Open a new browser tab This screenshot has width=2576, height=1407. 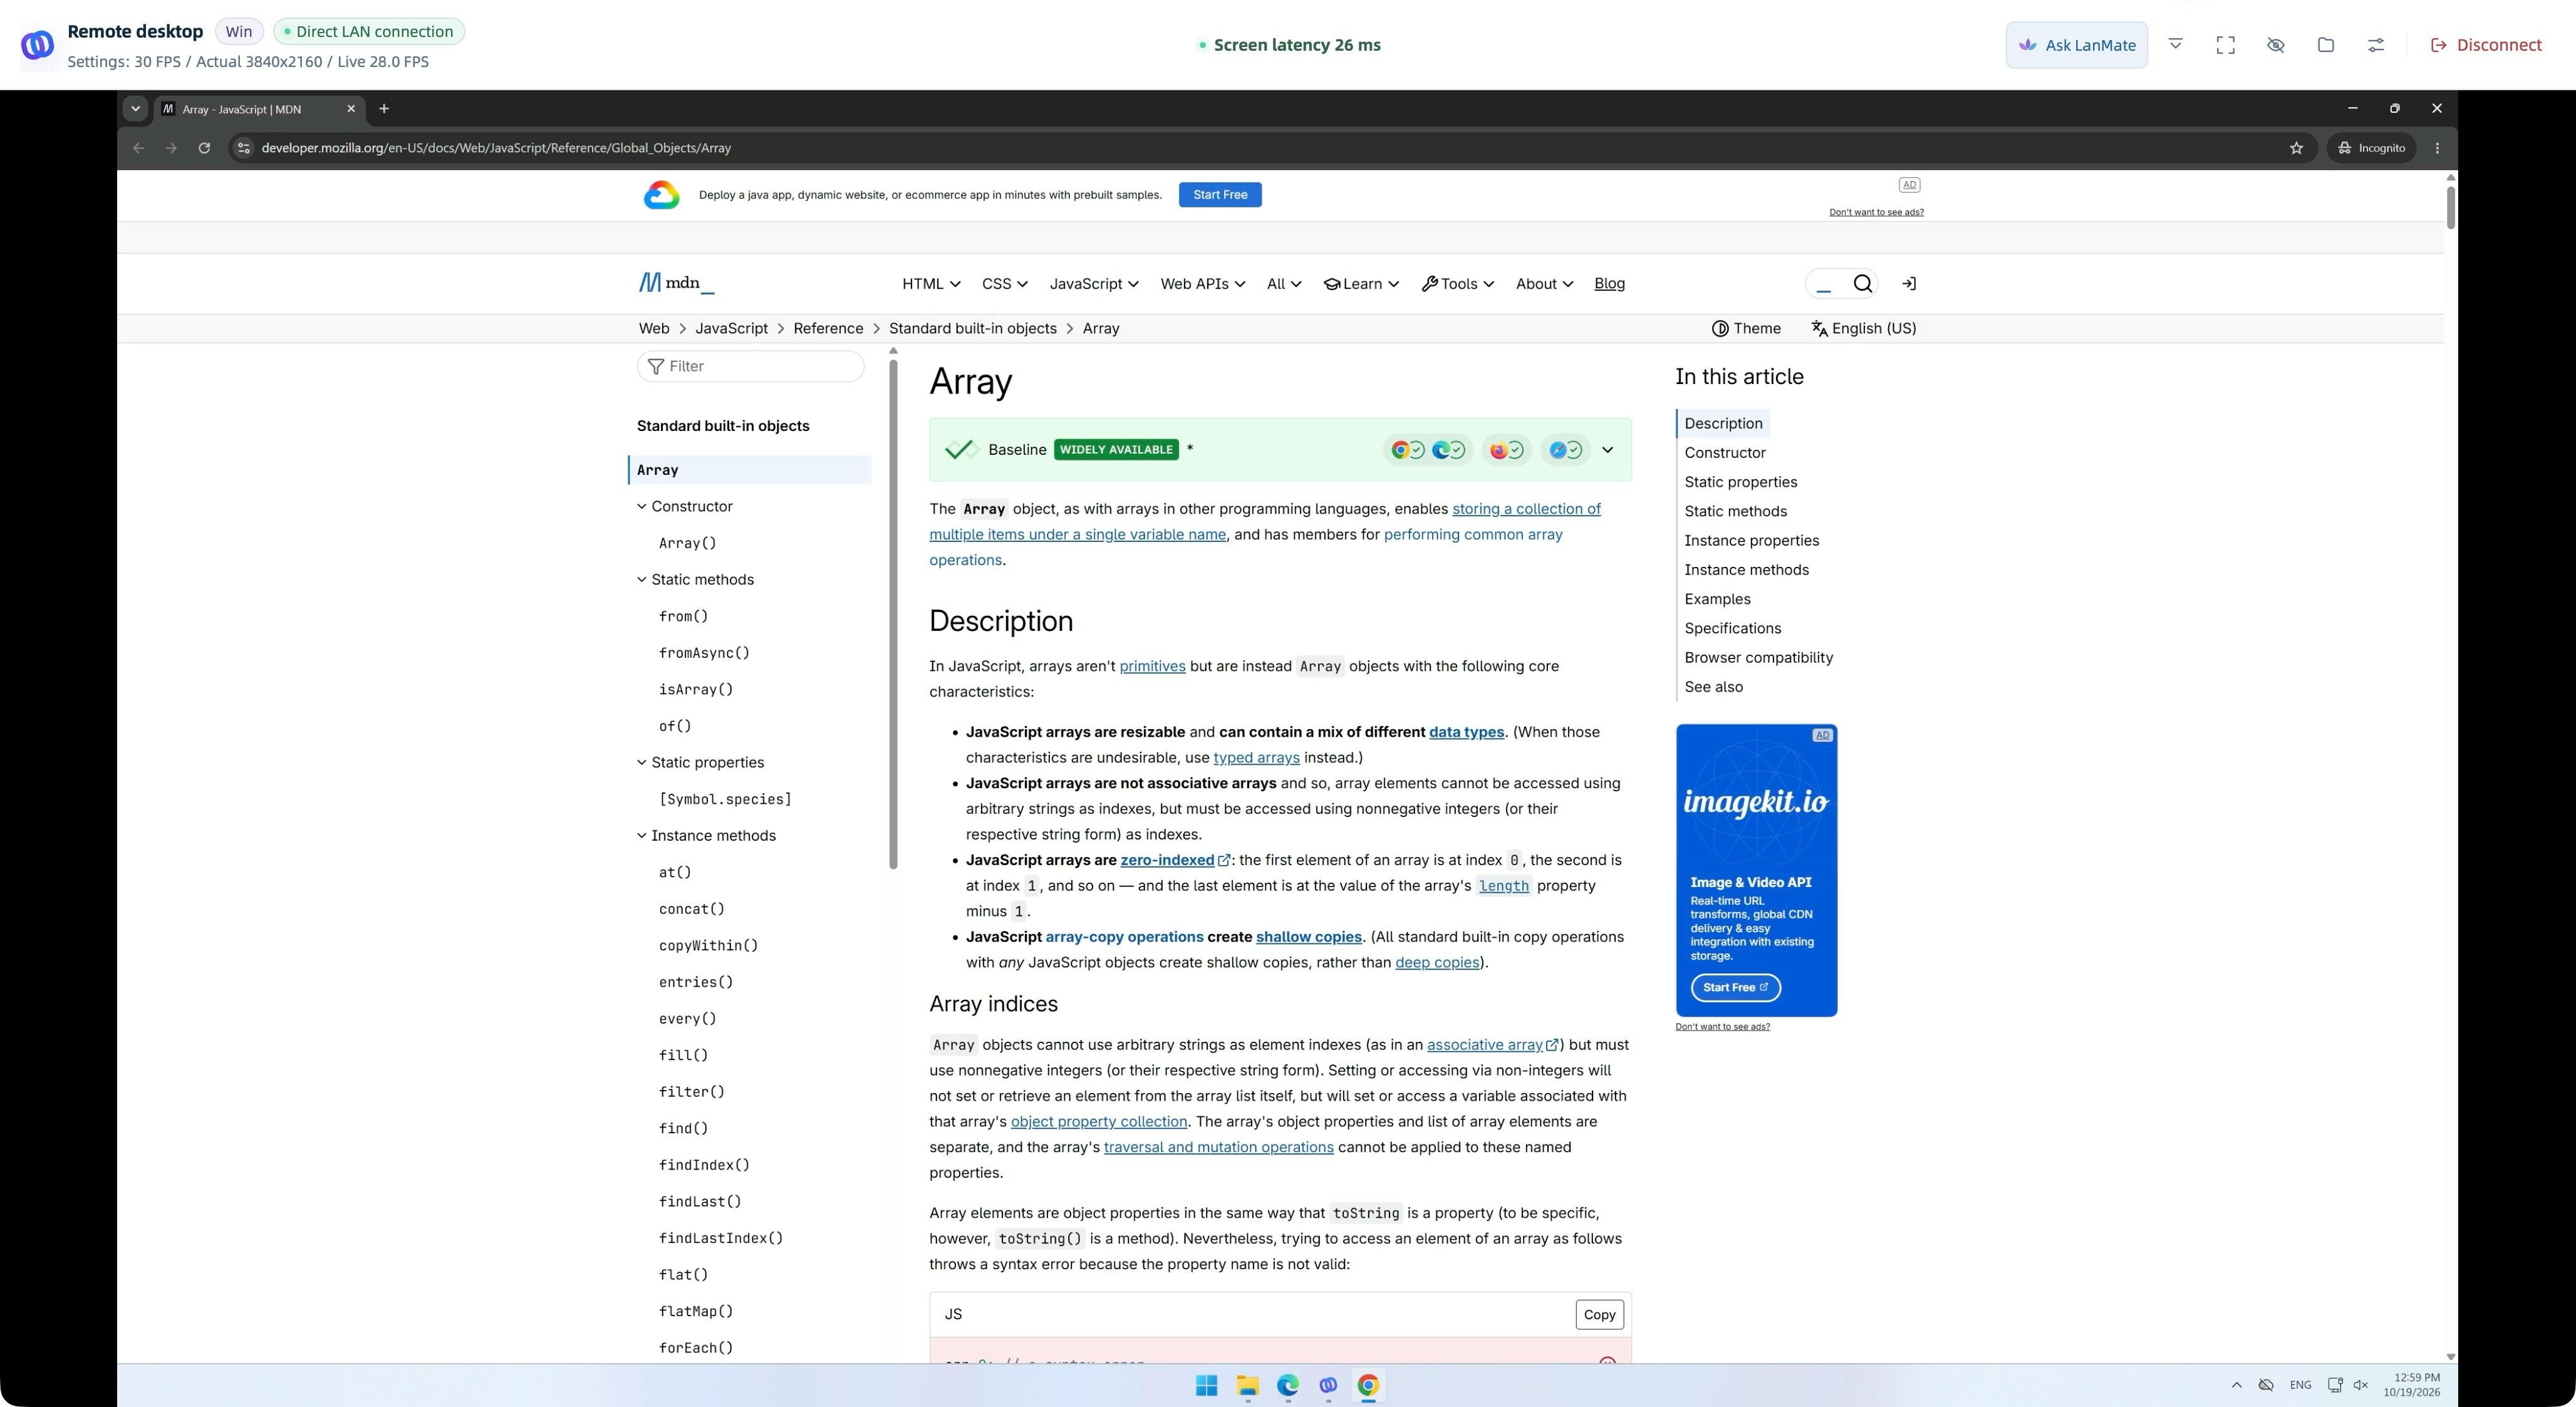[383, 109]
